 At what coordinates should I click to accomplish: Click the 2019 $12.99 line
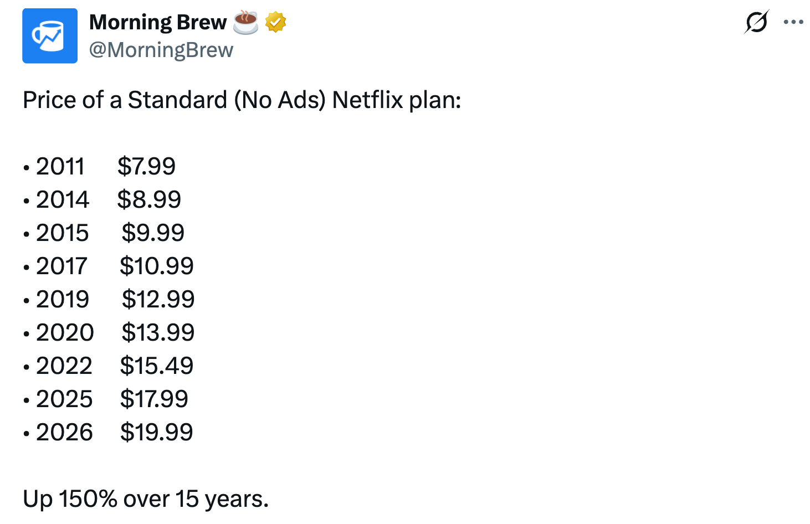click(x=109, y=299)
